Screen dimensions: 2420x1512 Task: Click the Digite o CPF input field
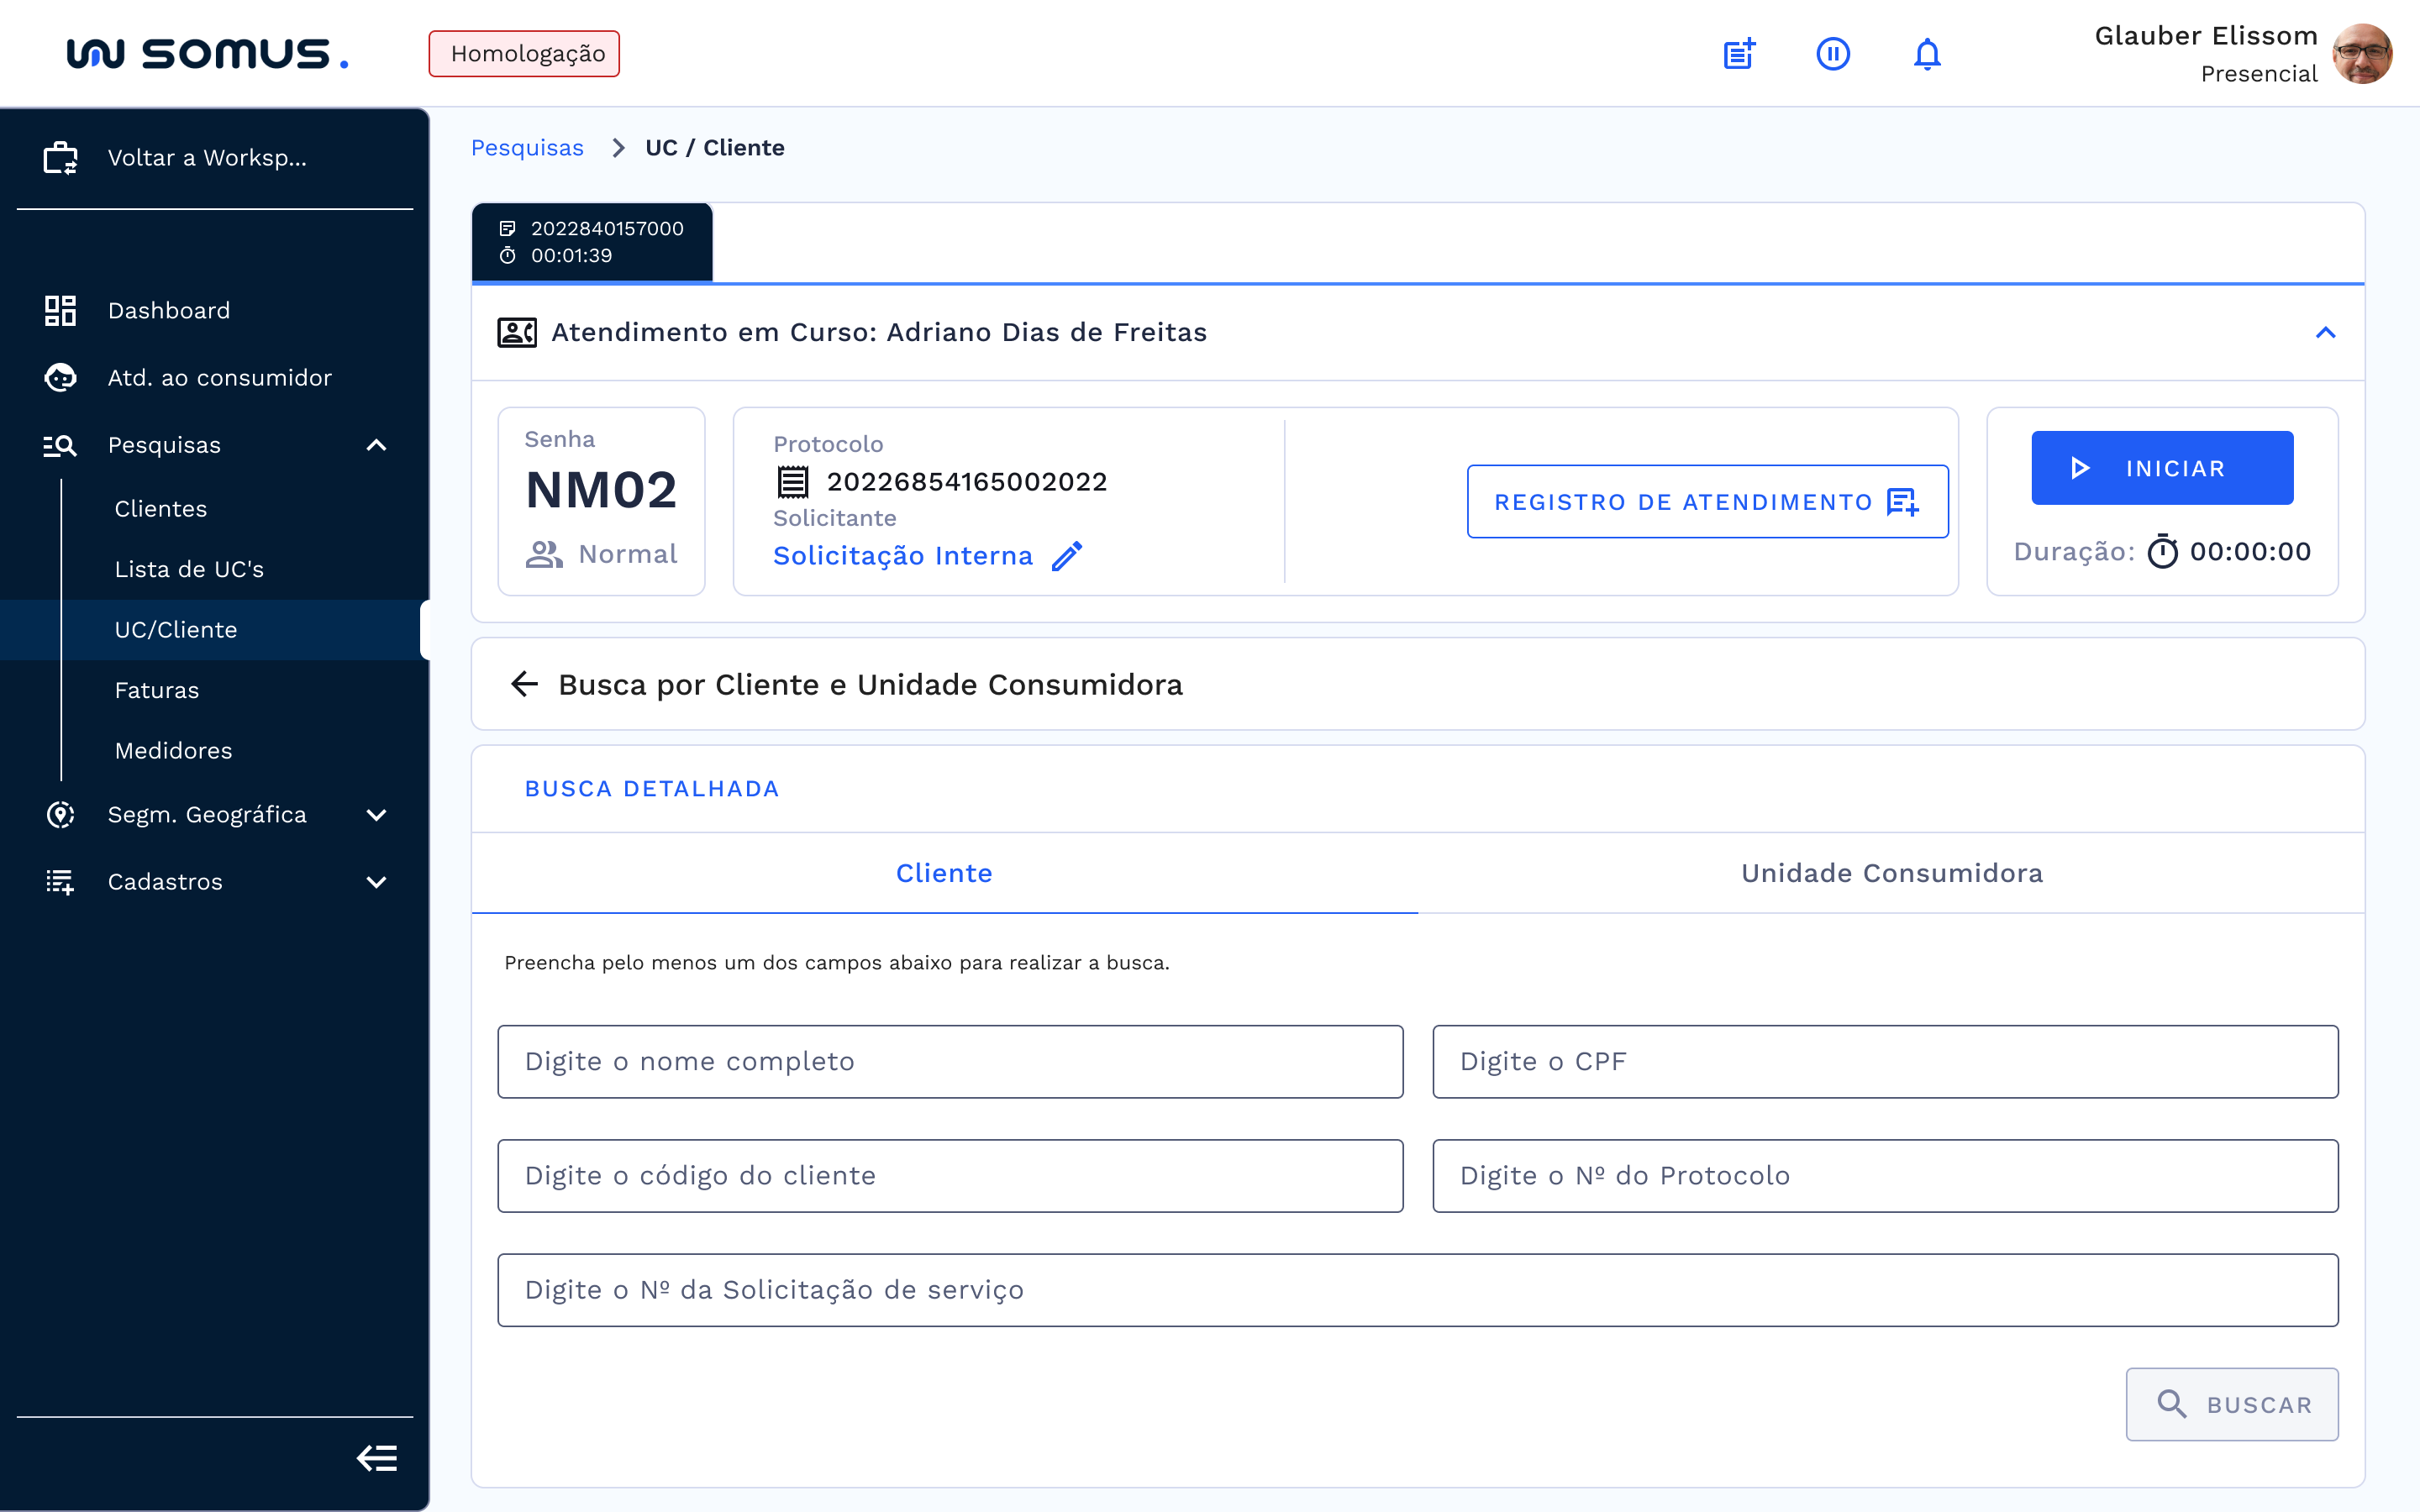click(x=1885, y=1061)
